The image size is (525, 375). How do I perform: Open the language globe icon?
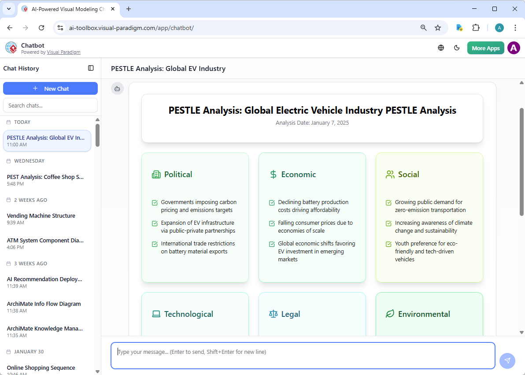[x=441, y=48]
